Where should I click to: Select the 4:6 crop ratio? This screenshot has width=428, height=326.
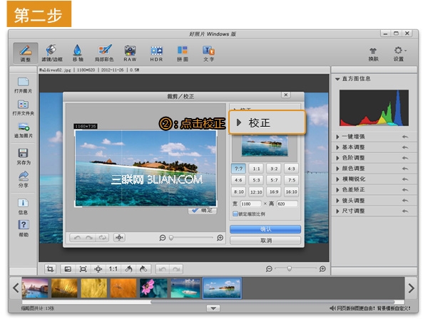click(238, 180)
